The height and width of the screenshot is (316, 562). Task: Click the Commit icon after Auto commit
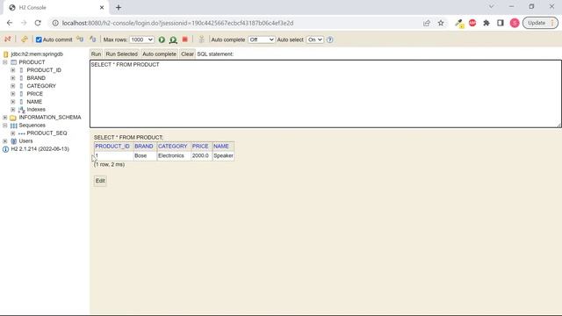pyautogui.click(x=80, y=39)
